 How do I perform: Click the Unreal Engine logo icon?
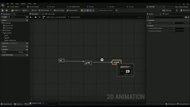pos(3,5)
